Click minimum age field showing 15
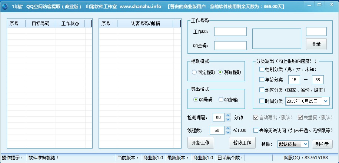The width and height of the screenshot is (339, 163). 294,80
